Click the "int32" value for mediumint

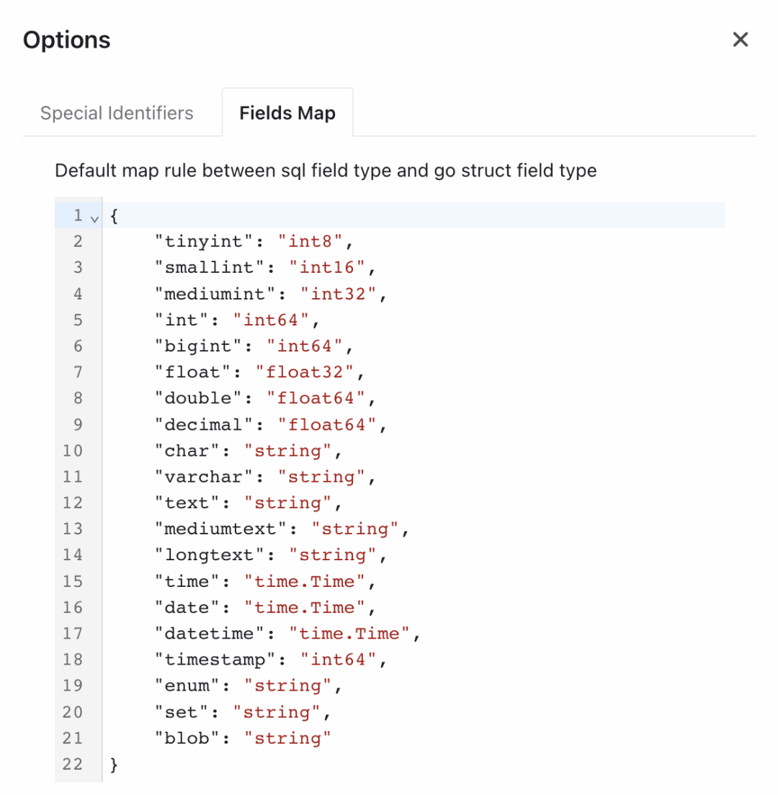(x=339, y=294)
